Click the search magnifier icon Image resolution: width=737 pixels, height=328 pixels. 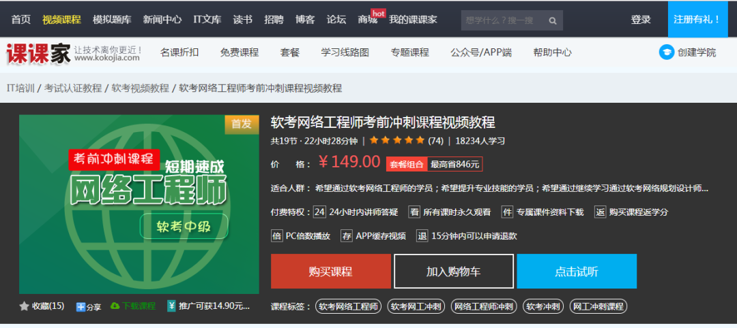click(x=553, y=20)
